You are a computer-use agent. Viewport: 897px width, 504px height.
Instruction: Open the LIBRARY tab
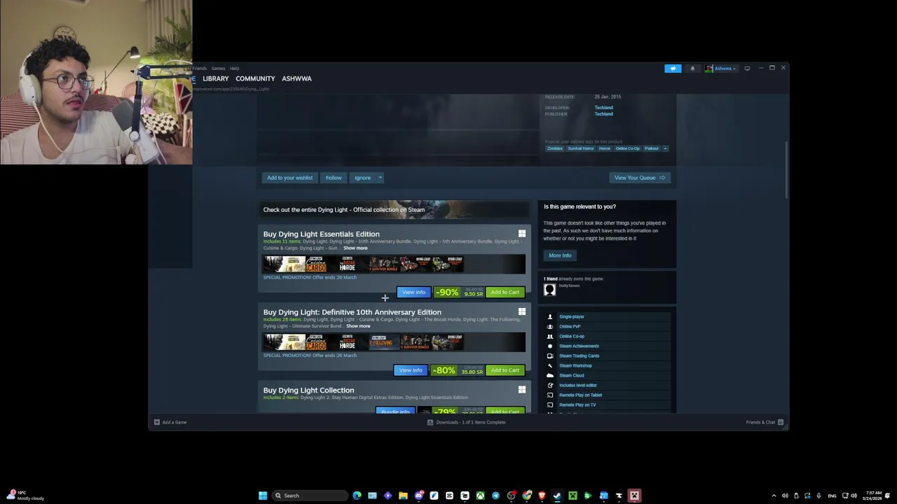click(216, 78)
